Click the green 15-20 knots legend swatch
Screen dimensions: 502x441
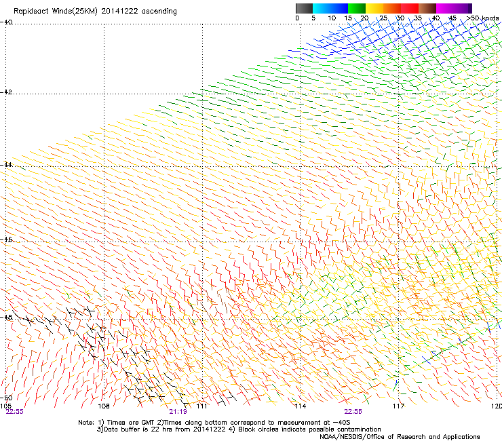point(357,8)
